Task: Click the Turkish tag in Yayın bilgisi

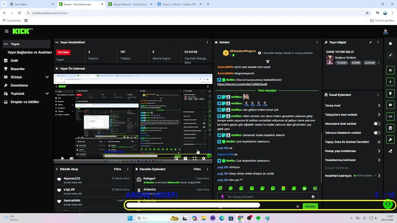Action: click(x=341, y=63)
